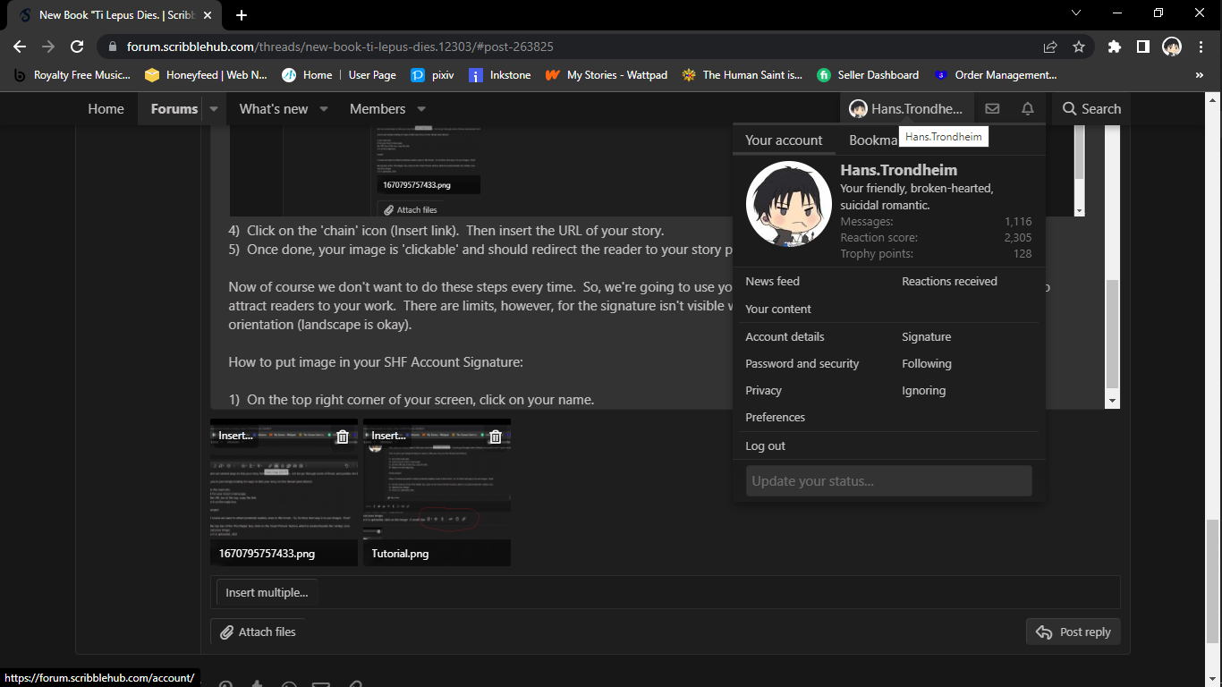Select Signature in account menu
Screen dimensions: 1222x687
click(926, 337)
